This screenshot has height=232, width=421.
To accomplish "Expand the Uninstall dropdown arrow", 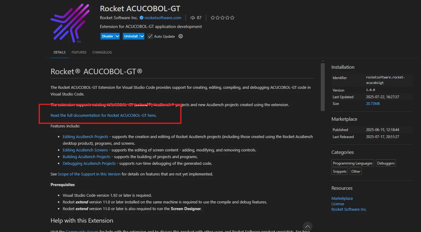I will (142, 36).
